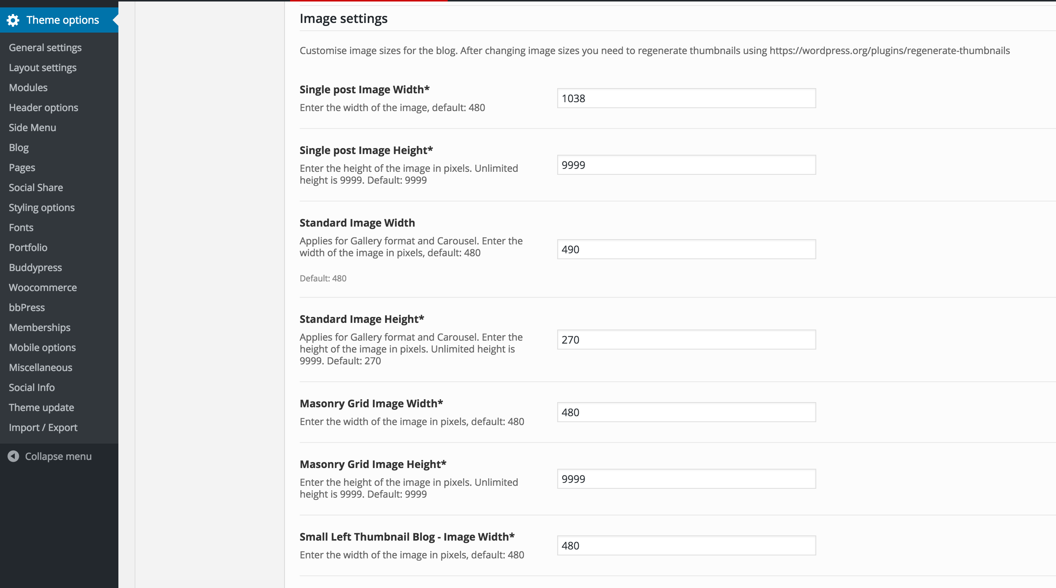The width and height of the screenshot is (1056, 588).
Task: Click Small Left Thumbnail Blog width field
Action: [x=686, y=546]
